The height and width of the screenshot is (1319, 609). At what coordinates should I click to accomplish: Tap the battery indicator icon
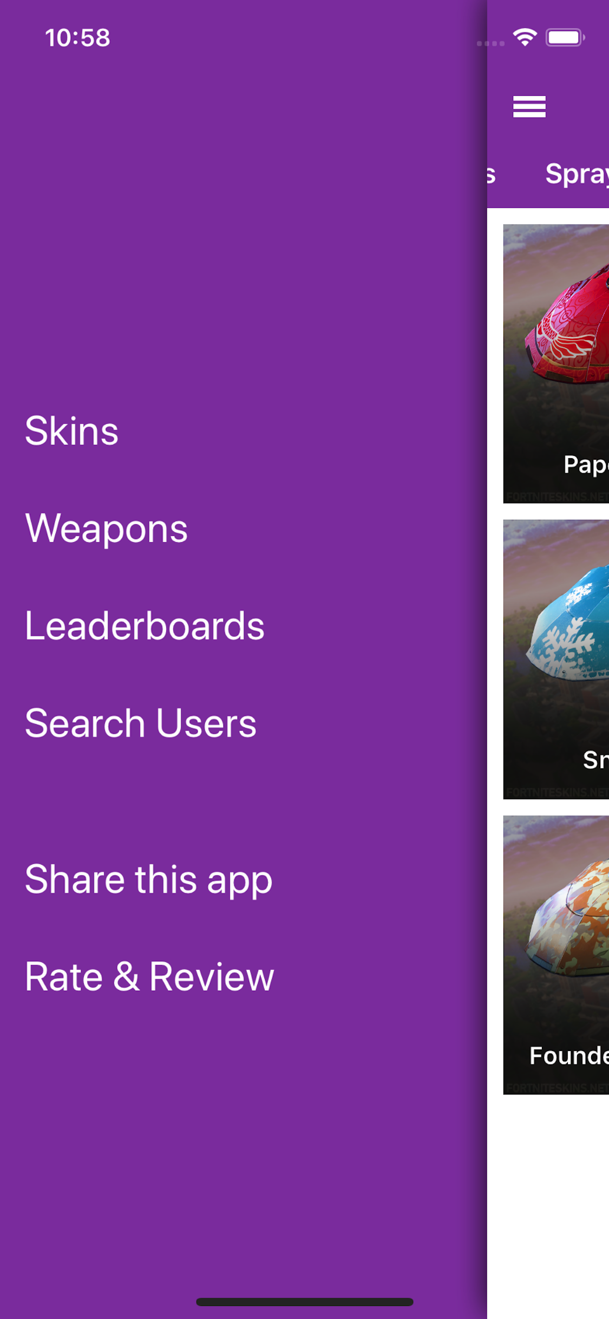(565, 37)
